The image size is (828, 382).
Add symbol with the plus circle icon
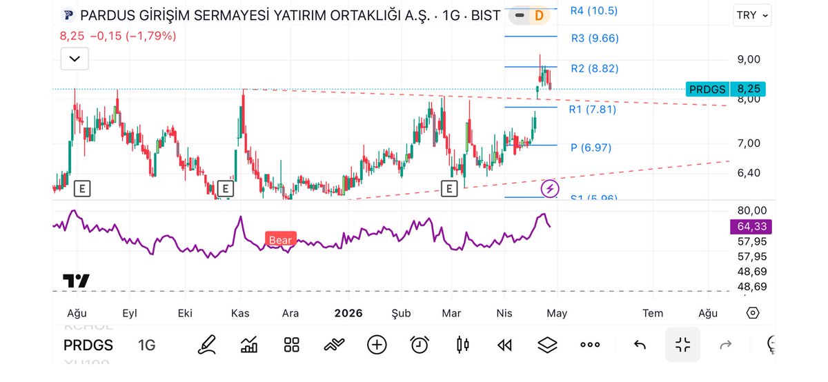[x=377, y=345]
